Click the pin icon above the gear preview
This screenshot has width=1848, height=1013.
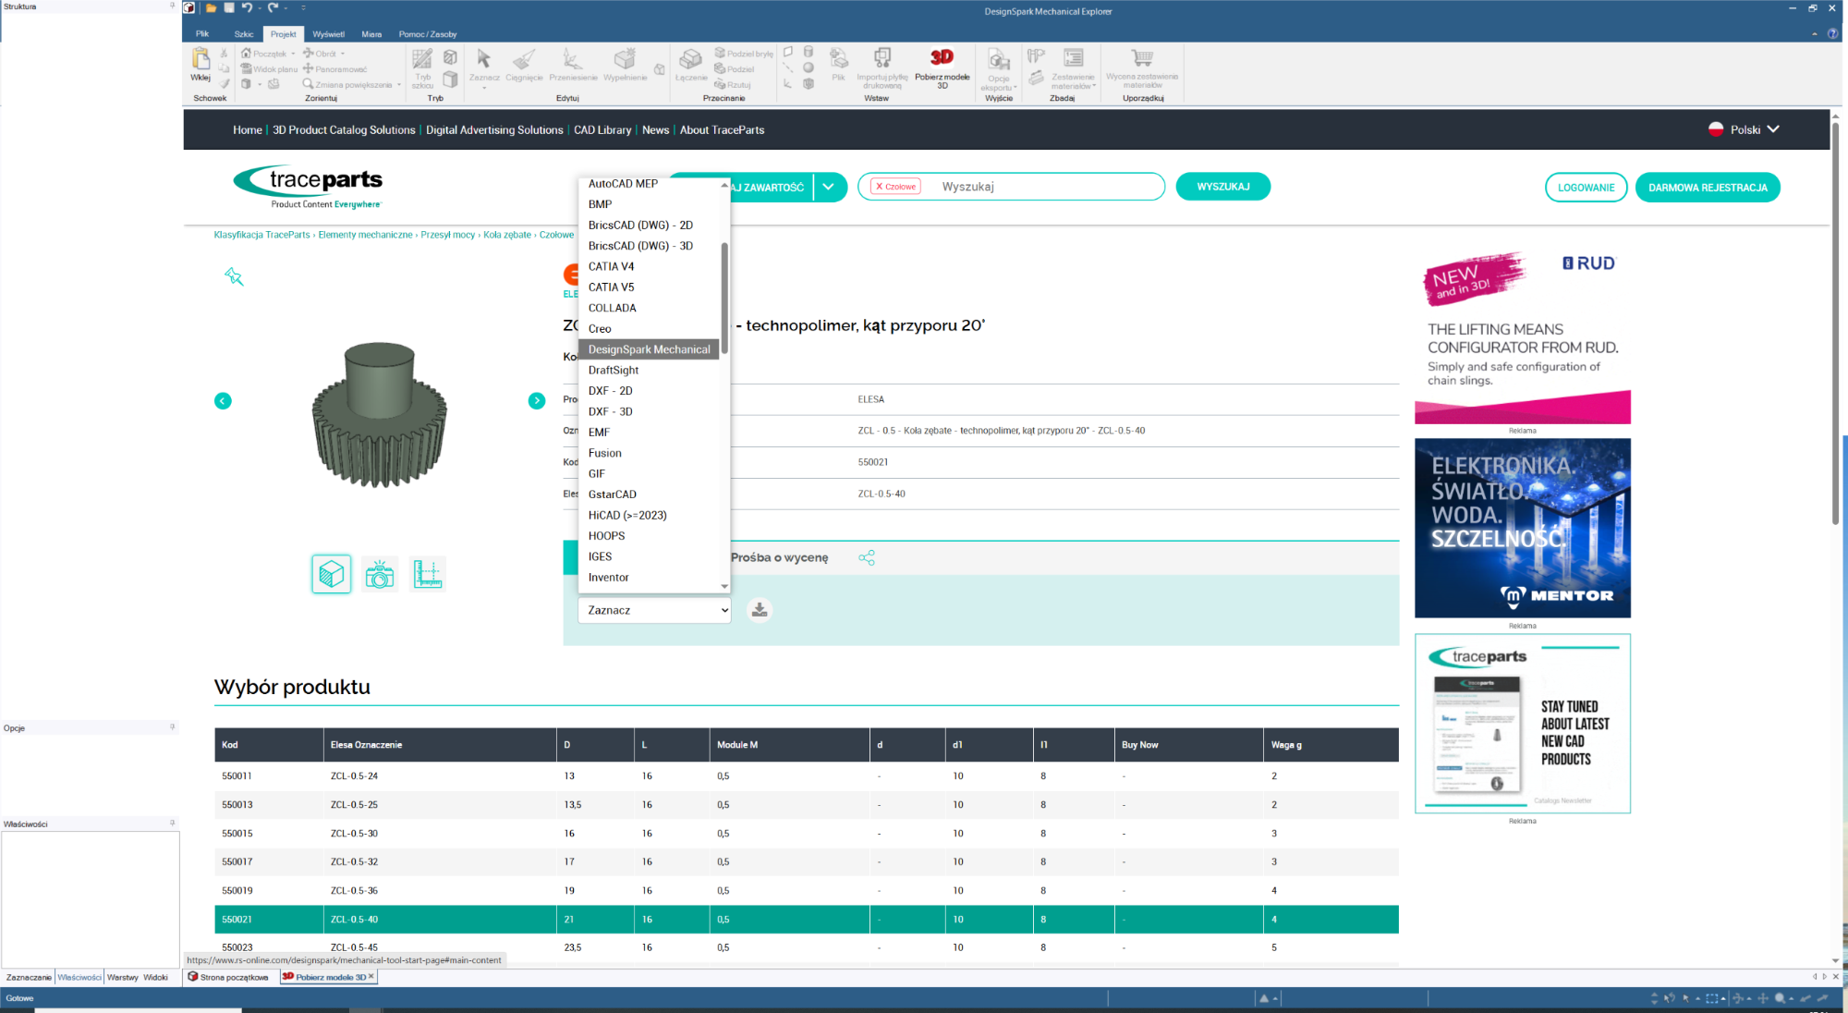pos(234,276)
